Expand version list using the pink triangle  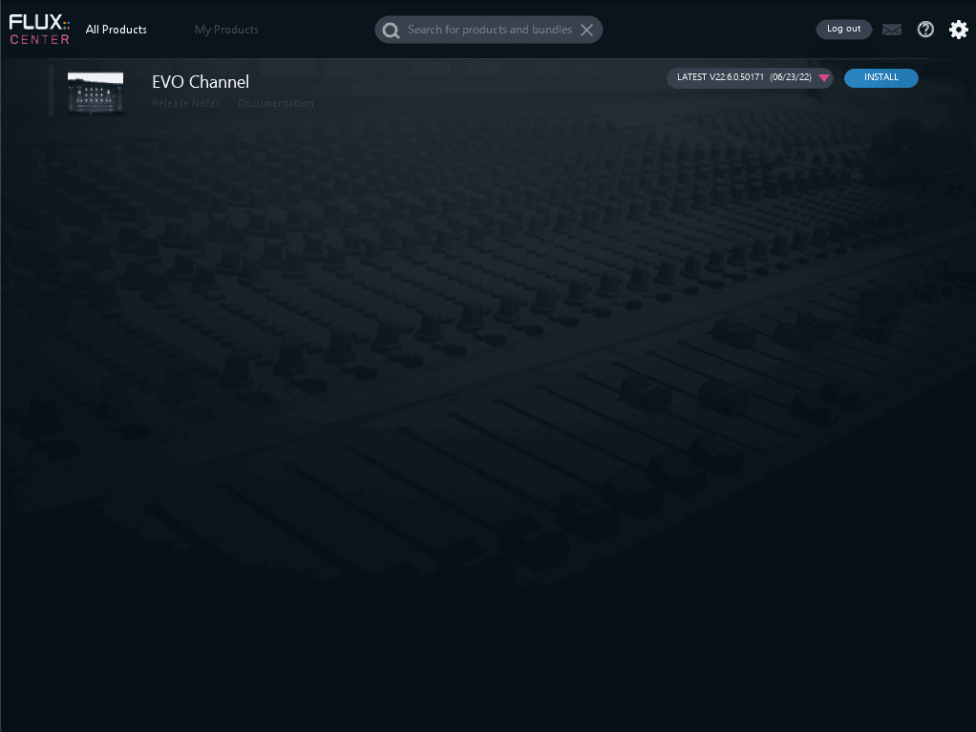pos(823,78)
